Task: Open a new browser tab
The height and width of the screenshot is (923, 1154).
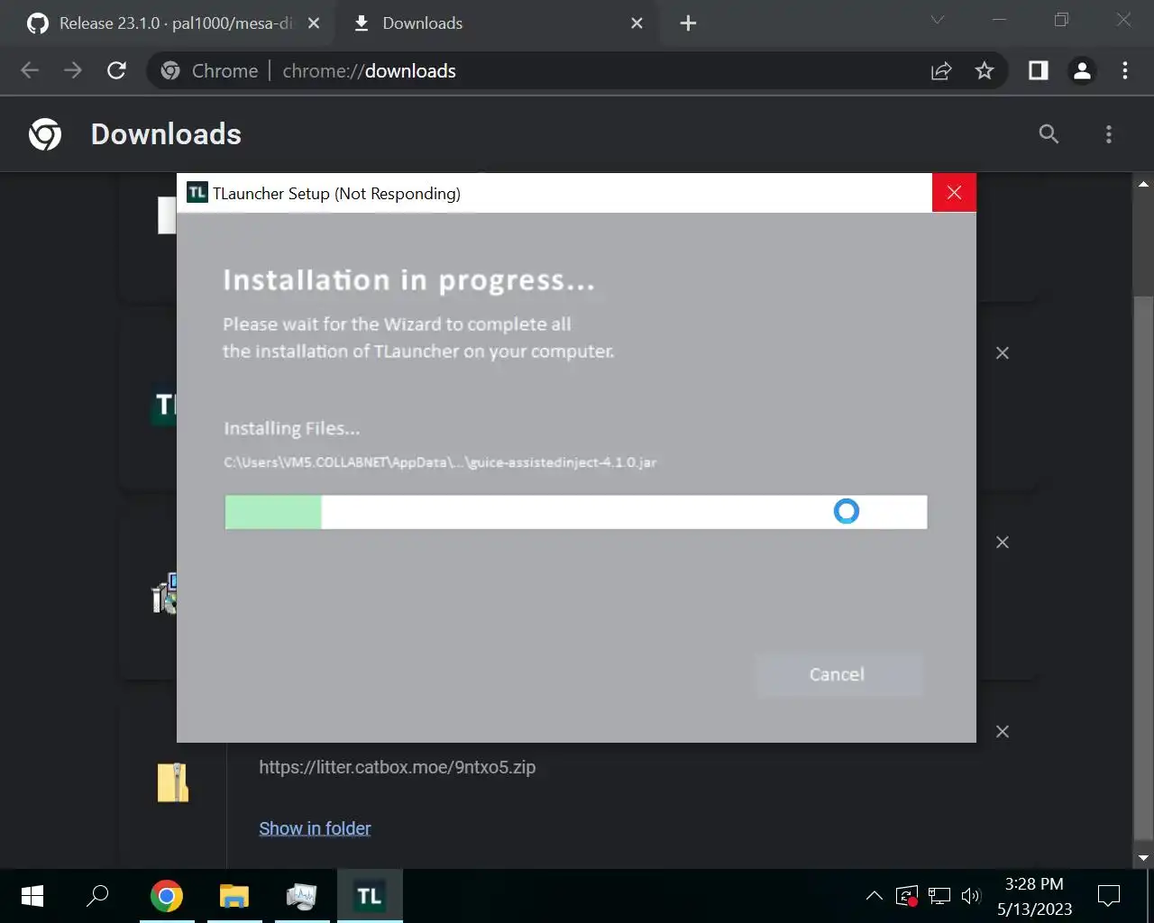Action: point(688,23)
